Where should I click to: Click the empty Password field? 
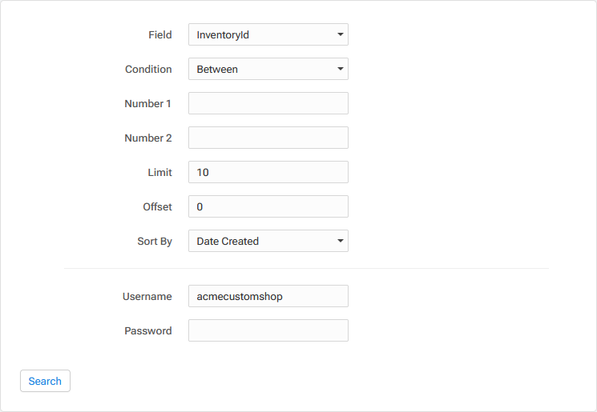tap(268, 330)
